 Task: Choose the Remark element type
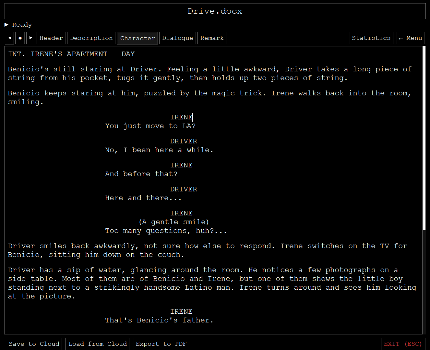click(x=212, y=38)
